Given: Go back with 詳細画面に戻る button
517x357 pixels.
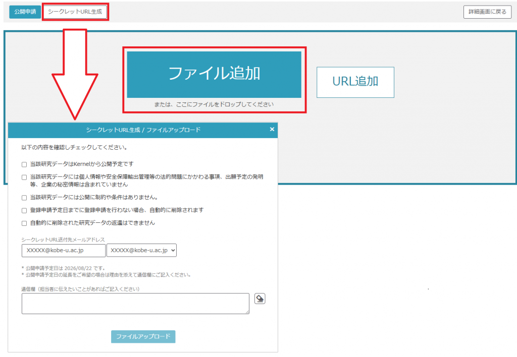Looking at the screenshot, I should point(487,12).
